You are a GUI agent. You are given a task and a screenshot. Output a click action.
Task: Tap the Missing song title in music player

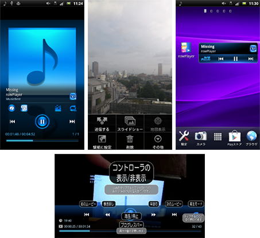pos(12,90)
